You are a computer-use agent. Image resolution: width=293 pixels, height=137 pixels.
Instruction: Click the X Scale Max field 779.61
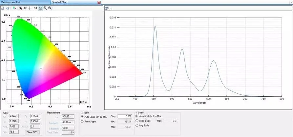[125, 127]
